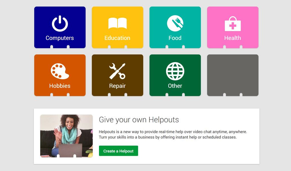291x171 pixels.
Task: Click the Other globe icon
Action: pyautogui.click(x=175, y=71)
